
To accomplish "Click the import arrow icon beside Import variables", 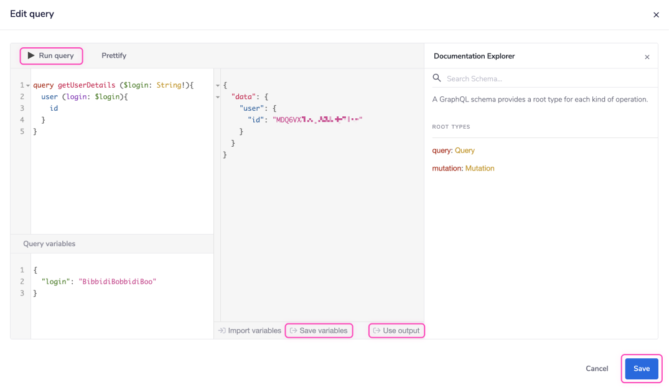I will click(223, 330).
